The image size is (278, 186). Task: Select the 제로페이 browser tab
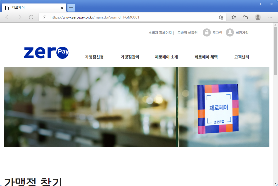(34, 8)
